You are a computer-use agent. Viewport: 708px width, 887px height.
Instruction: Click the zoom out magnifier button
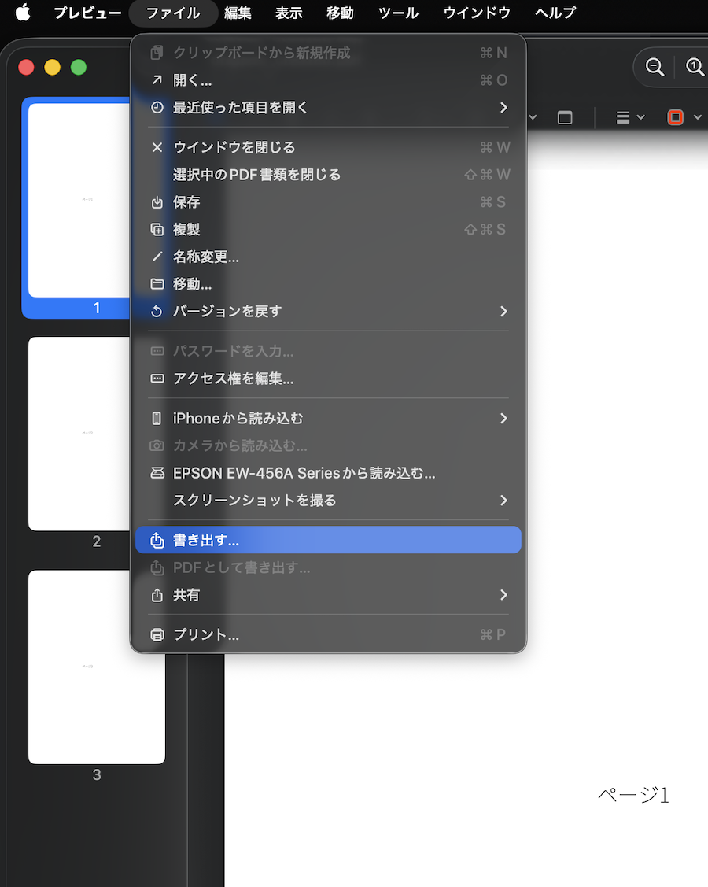(655, 68)
